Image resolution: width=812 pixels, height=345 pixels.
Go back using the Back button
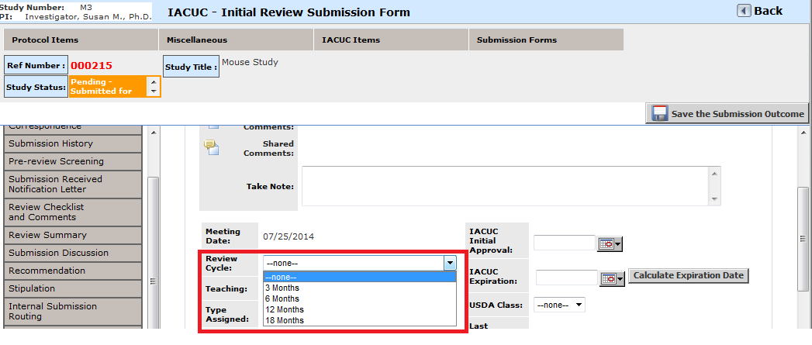pos(760,11)
